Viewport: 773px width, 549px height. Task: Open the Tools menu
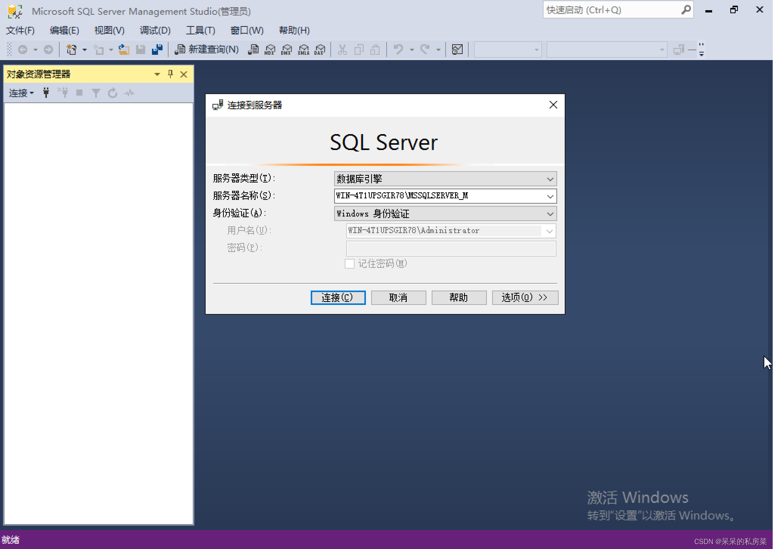[x=200, y=30]
